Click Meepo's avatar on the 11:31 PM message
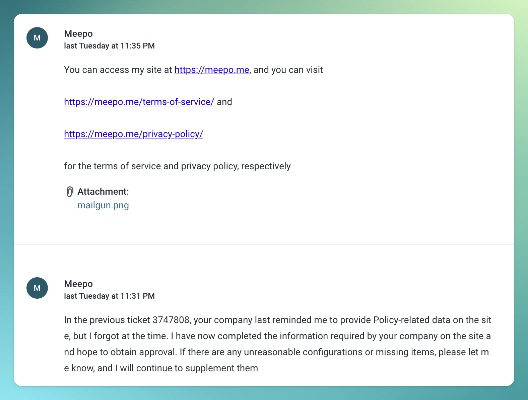Image resolution: width=528 pixels, height=400 pixels. click(37, 288)
